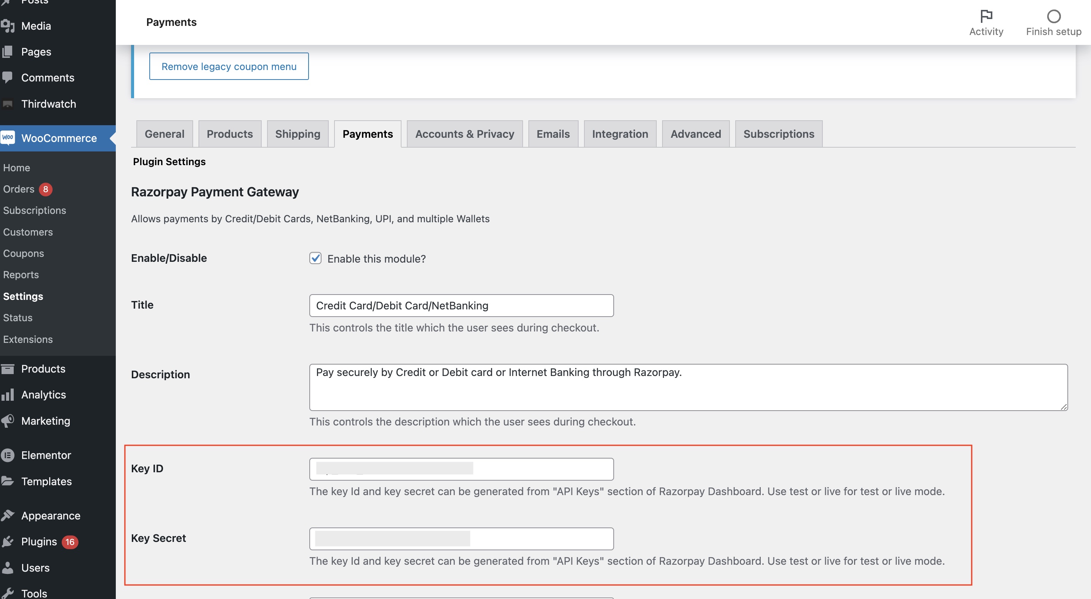Viewport: 1091px width, 599px height.
Task: Click the Plugins plug icon
Action: tap(8, 542)
